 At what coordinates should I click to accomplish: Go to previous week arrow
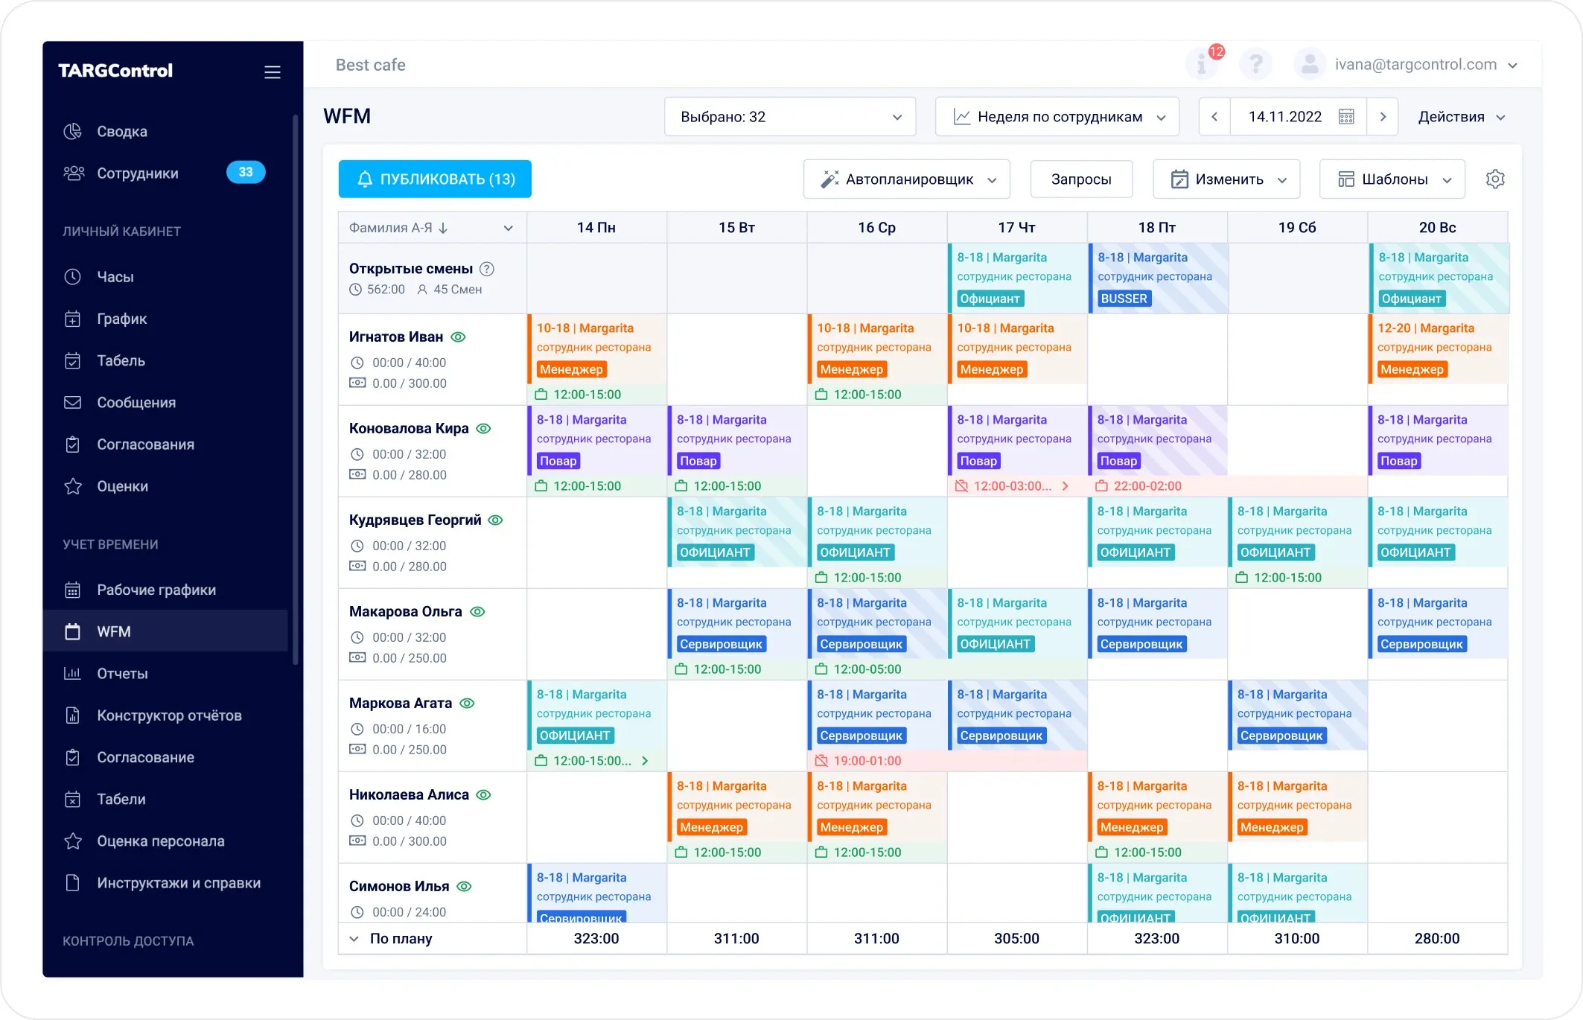1214,117
